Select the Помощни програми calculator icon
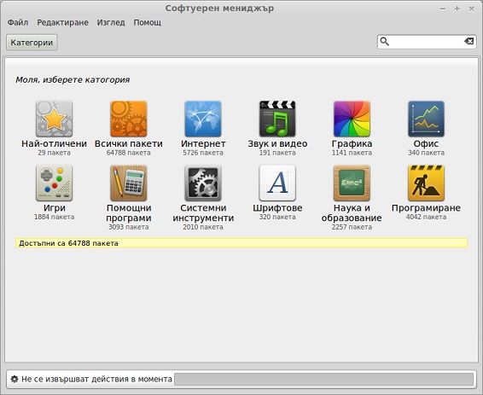Image resolution: width=483 pixels, height=395 pixels. tap(129, 183)
